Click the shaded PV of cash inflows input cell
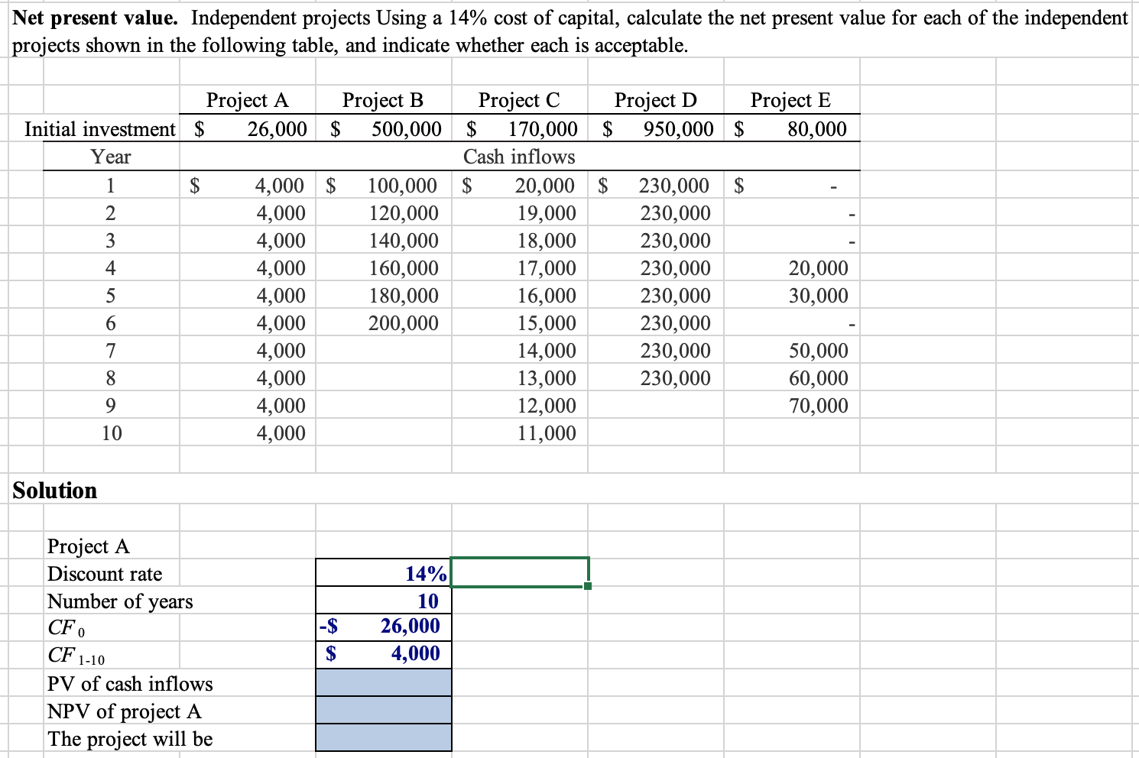This screenshot has width=1139, height=758. pos(382,682)
